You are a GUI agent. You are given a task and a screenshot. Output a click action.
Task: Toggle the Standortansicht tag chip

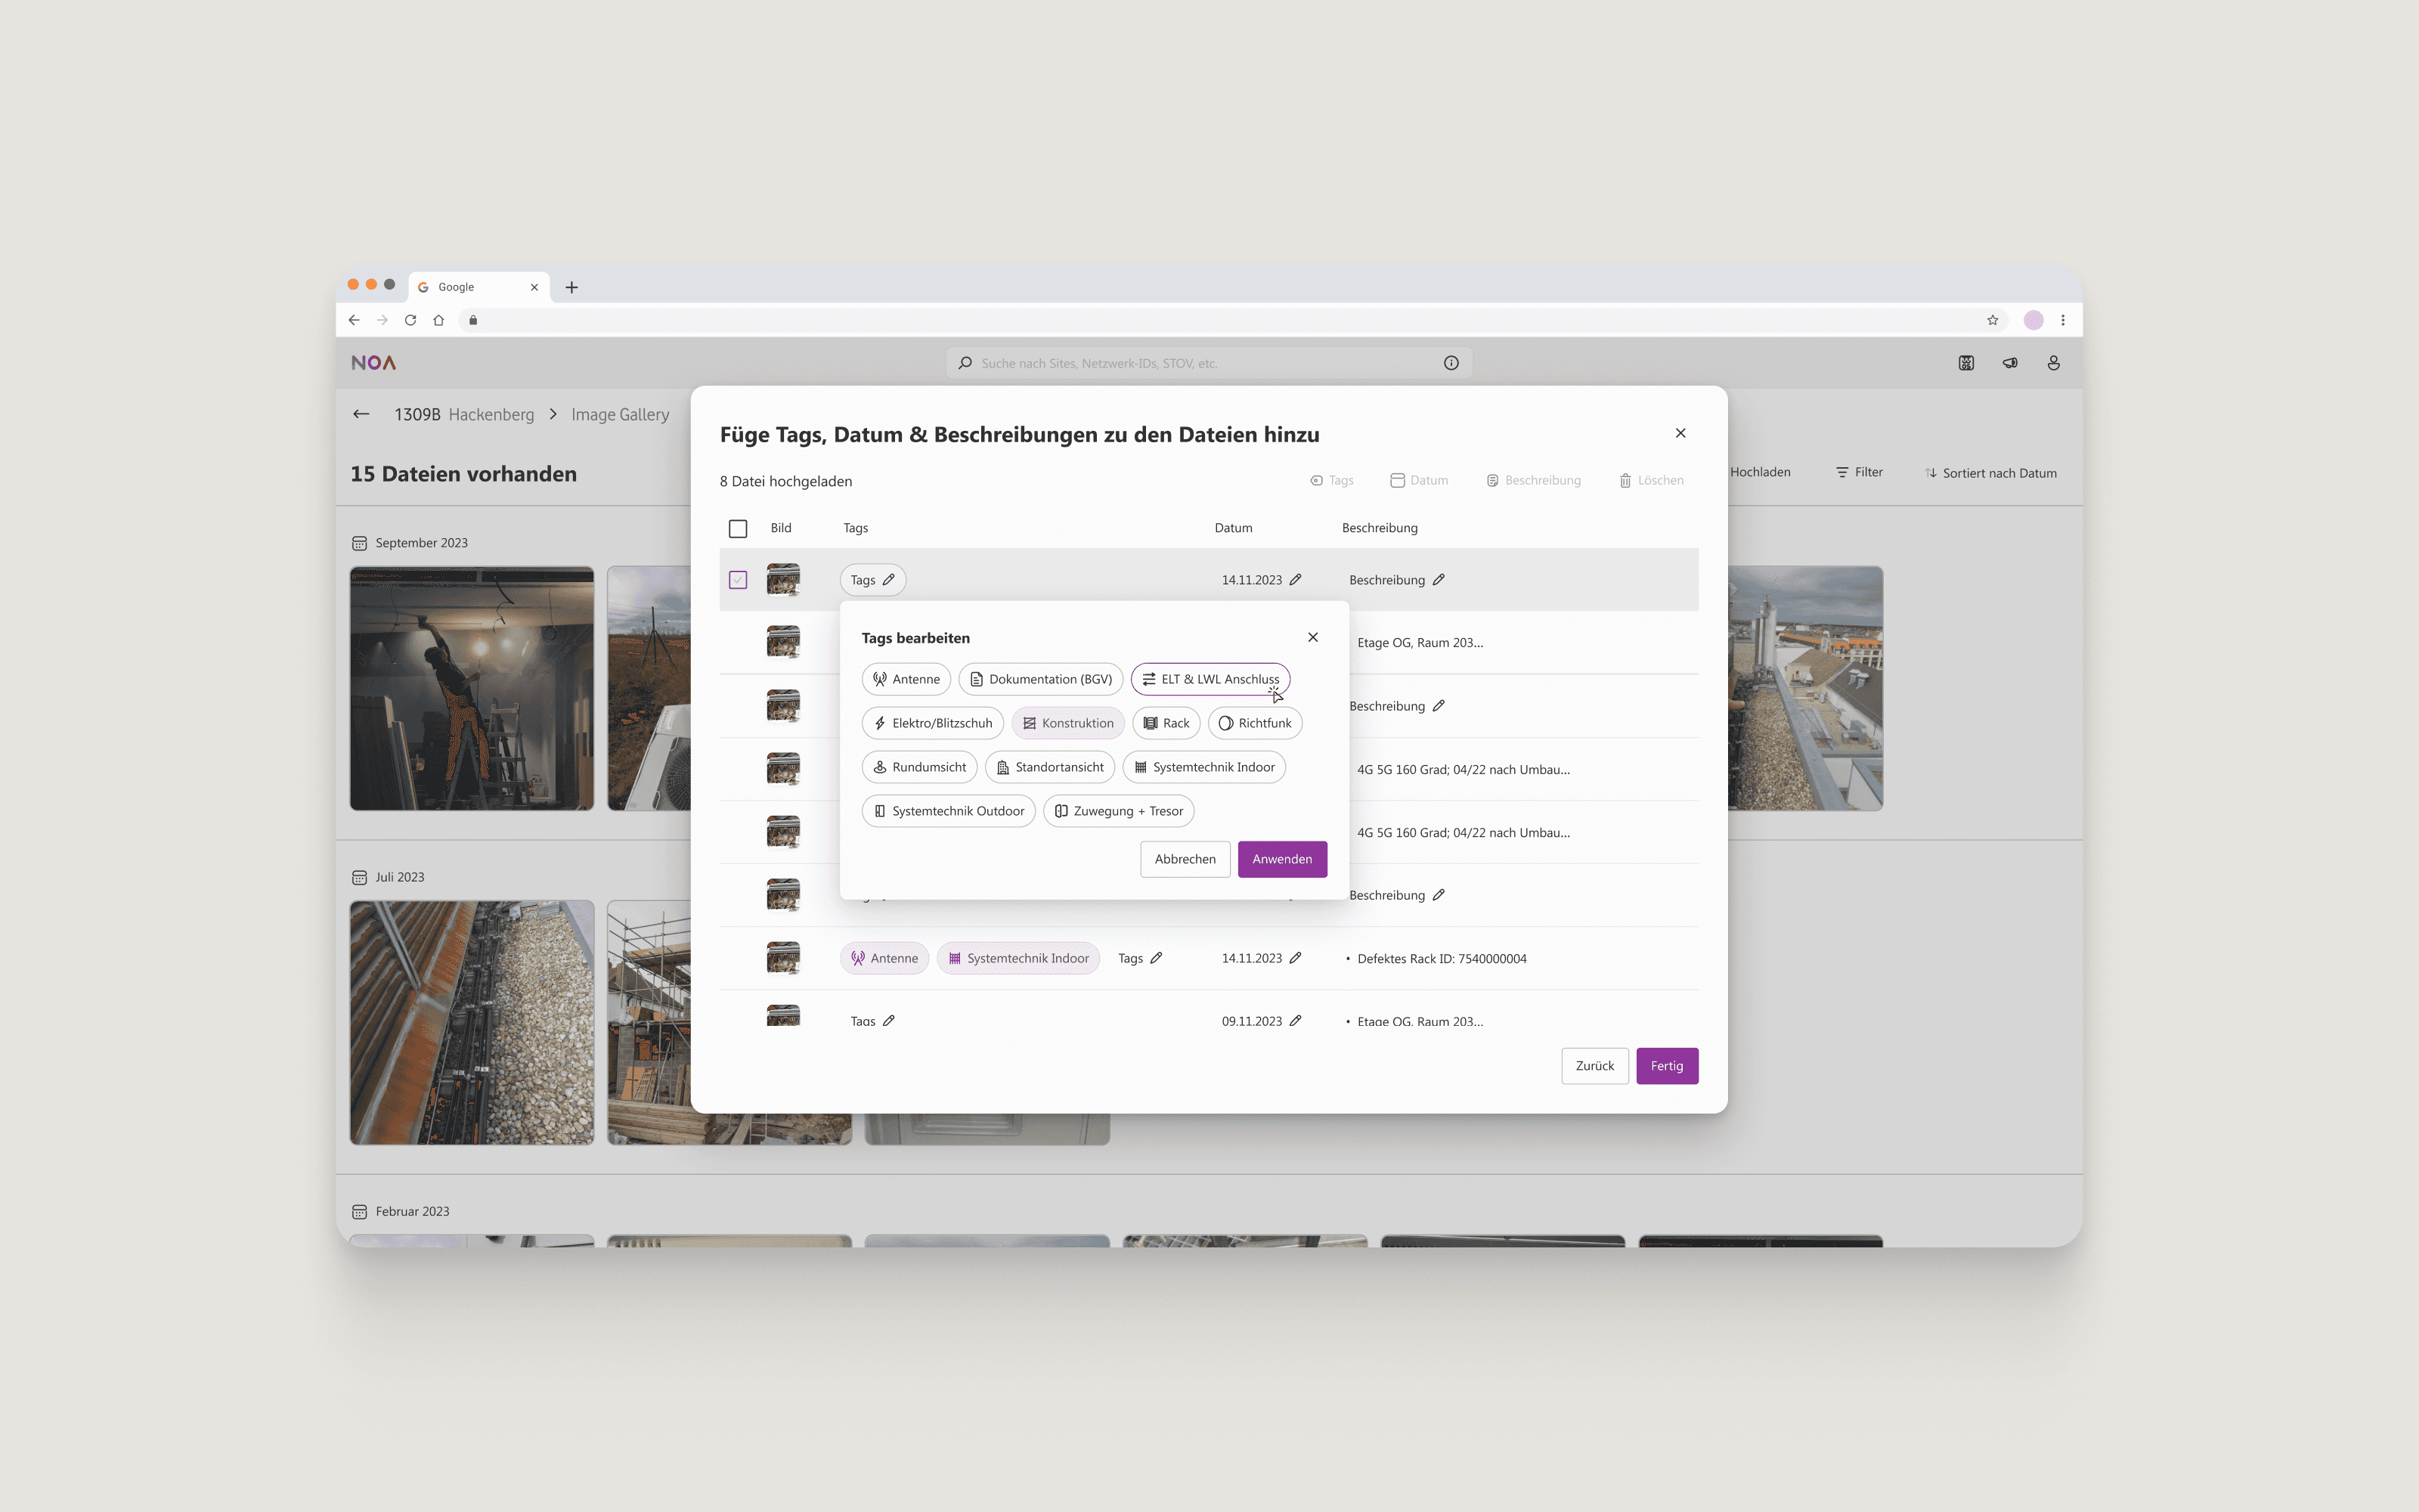1049,767
